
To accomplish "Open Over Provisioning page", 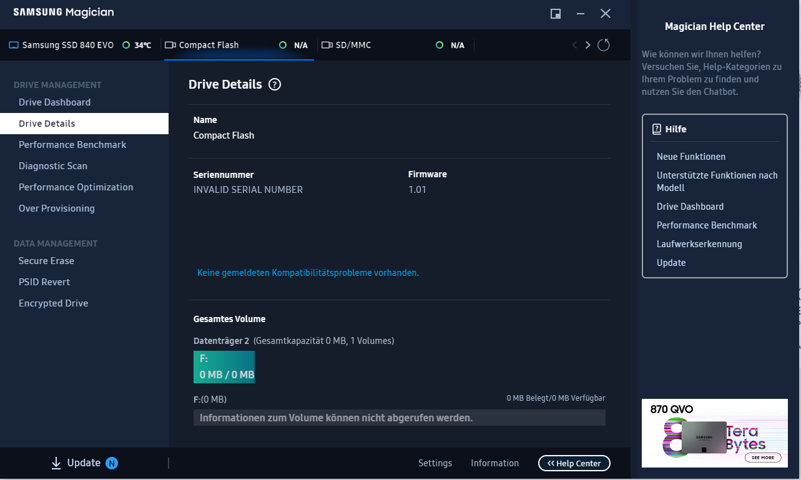I will click(x=57, y=208).
